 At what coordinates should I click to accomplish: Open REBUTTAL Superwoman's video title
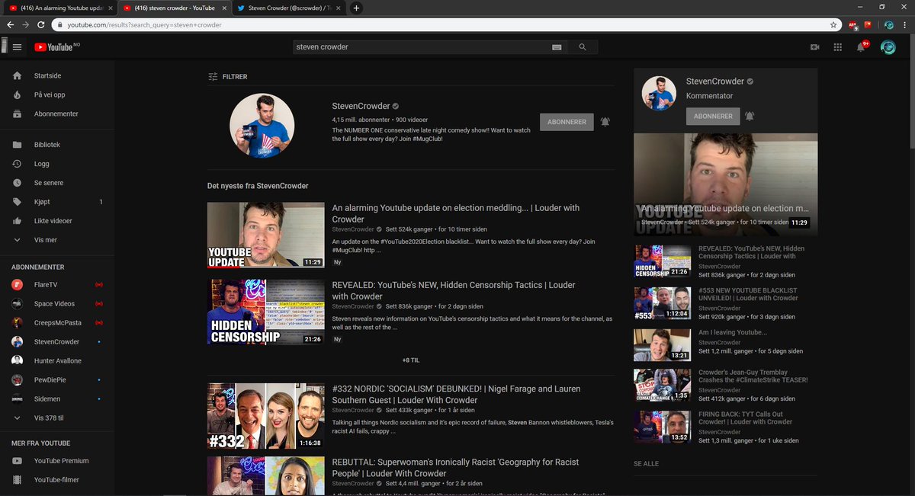point(455,468)
